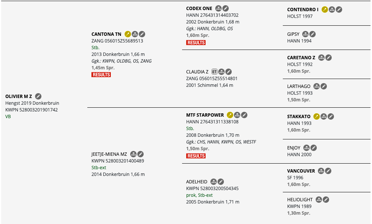Click the pedigree tree icon beside CLAUDIA Z

coord(221,72)
